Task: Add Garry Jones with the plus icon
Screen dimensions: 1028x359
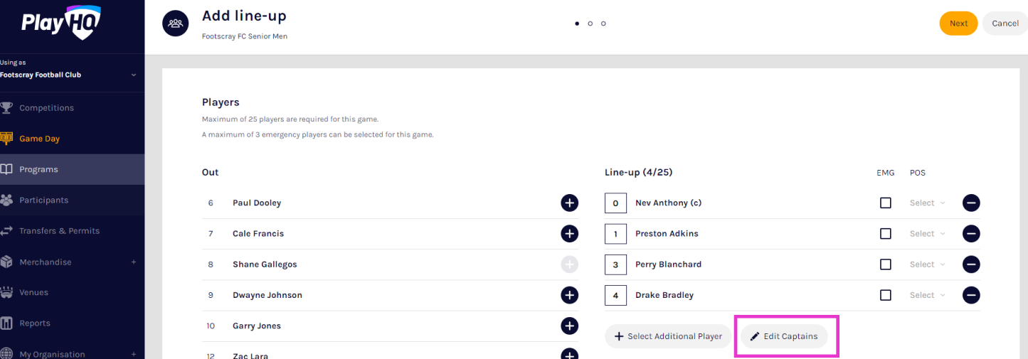Action: coord(569,326)
